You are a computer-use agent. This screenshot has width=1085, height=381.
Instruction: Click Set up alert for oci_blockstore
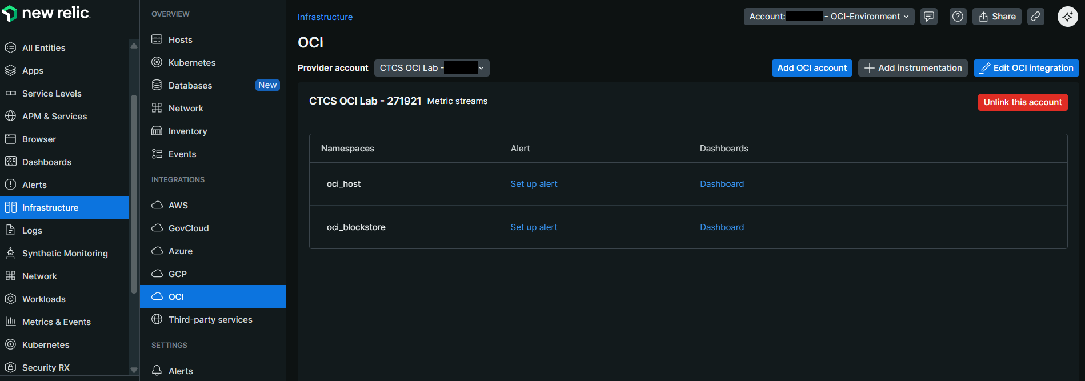[534, 227]
